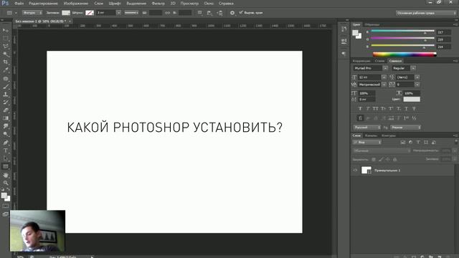Toggle lock transparent pixels

point(374,159)
